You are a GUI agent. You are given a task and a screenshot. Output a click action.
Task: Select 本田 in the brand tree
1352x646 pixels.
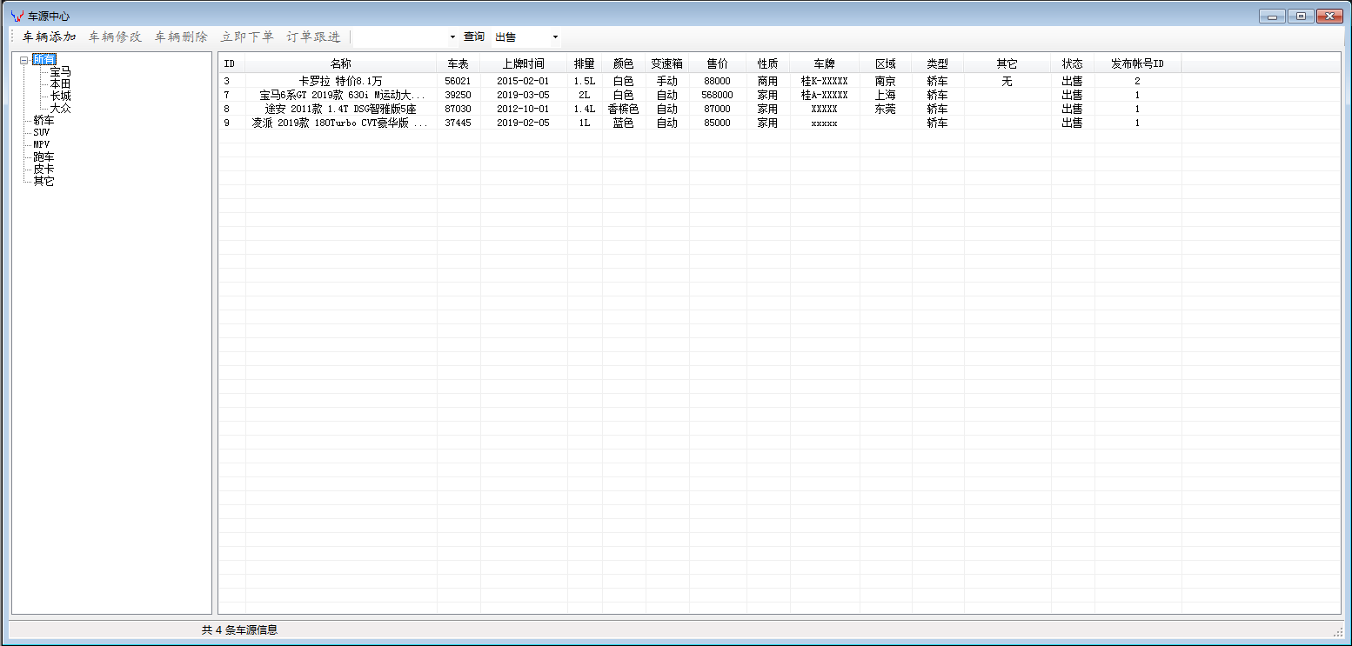[60, 83]
